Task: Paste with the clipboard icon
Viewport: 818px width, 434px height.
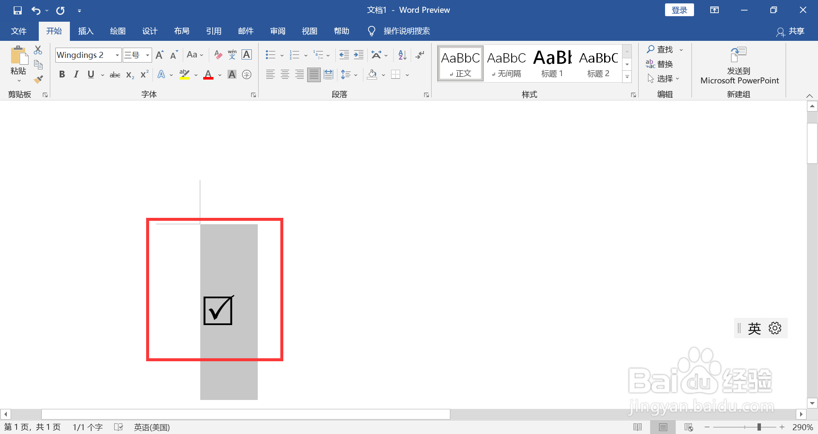Action: (19, 55)
